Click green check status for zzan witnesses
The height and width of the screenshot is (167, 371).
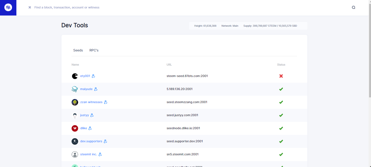(x=281, y=102)
